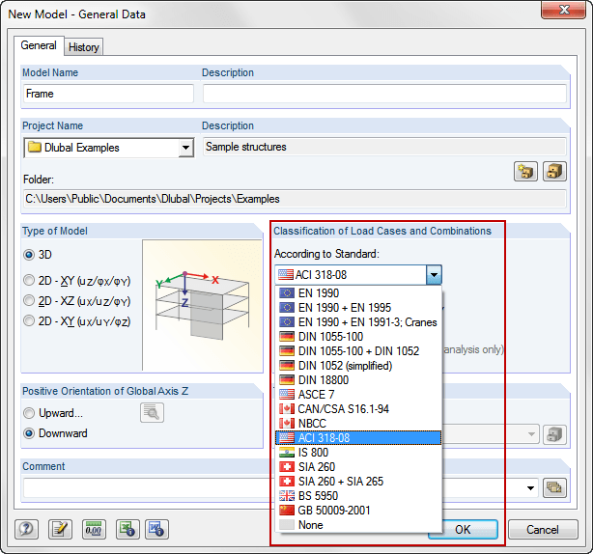The width and height of the screenshot is (593, 554).
Task: Click the model Description input field
Action: tap(384, 94)
